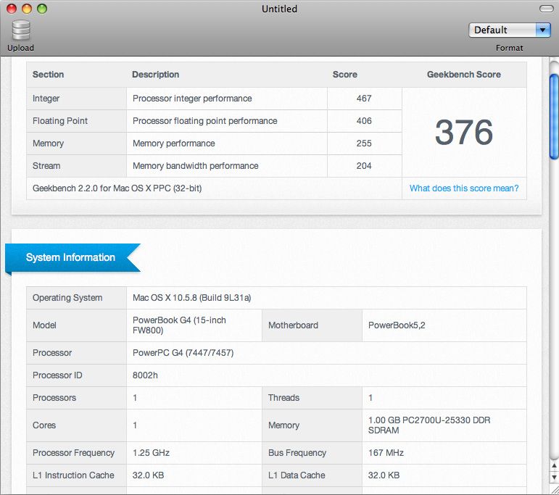Click the System Information ribbon header
The width and height of the screenshot is (559, 495).
71,257
